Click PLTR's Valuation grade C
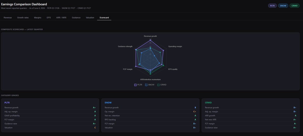This screenshot has width=303, height=136. (x=95, y=128)
